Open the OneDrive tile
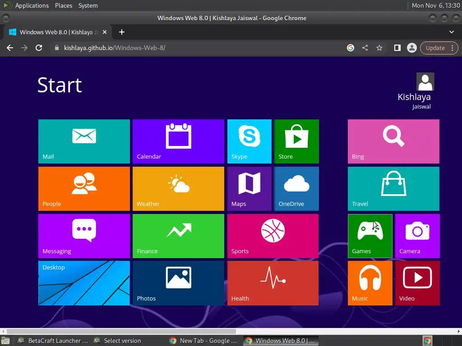462x346 pixels. (x=296, y=189)
